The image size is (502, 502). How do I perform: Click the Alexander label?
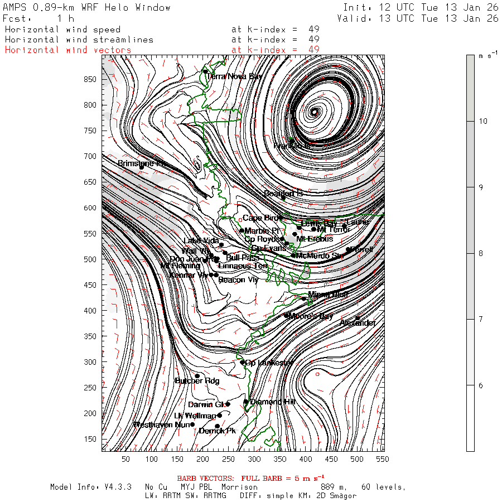point(358,323)
